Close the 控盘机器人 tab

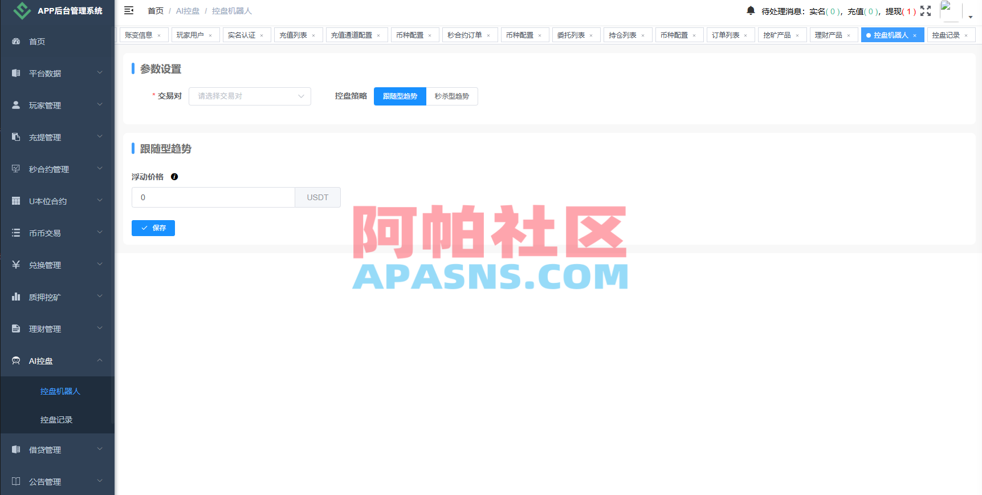click(915, 35)
